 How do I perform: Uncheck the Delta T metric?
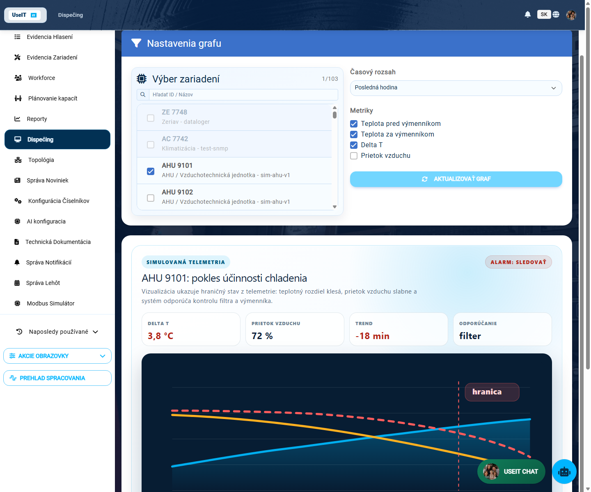tap(354, 145)
